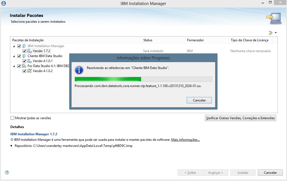Uncheck the IBM Installation Manager package
The image size is (287, 181).
click(x=19, y=46)
